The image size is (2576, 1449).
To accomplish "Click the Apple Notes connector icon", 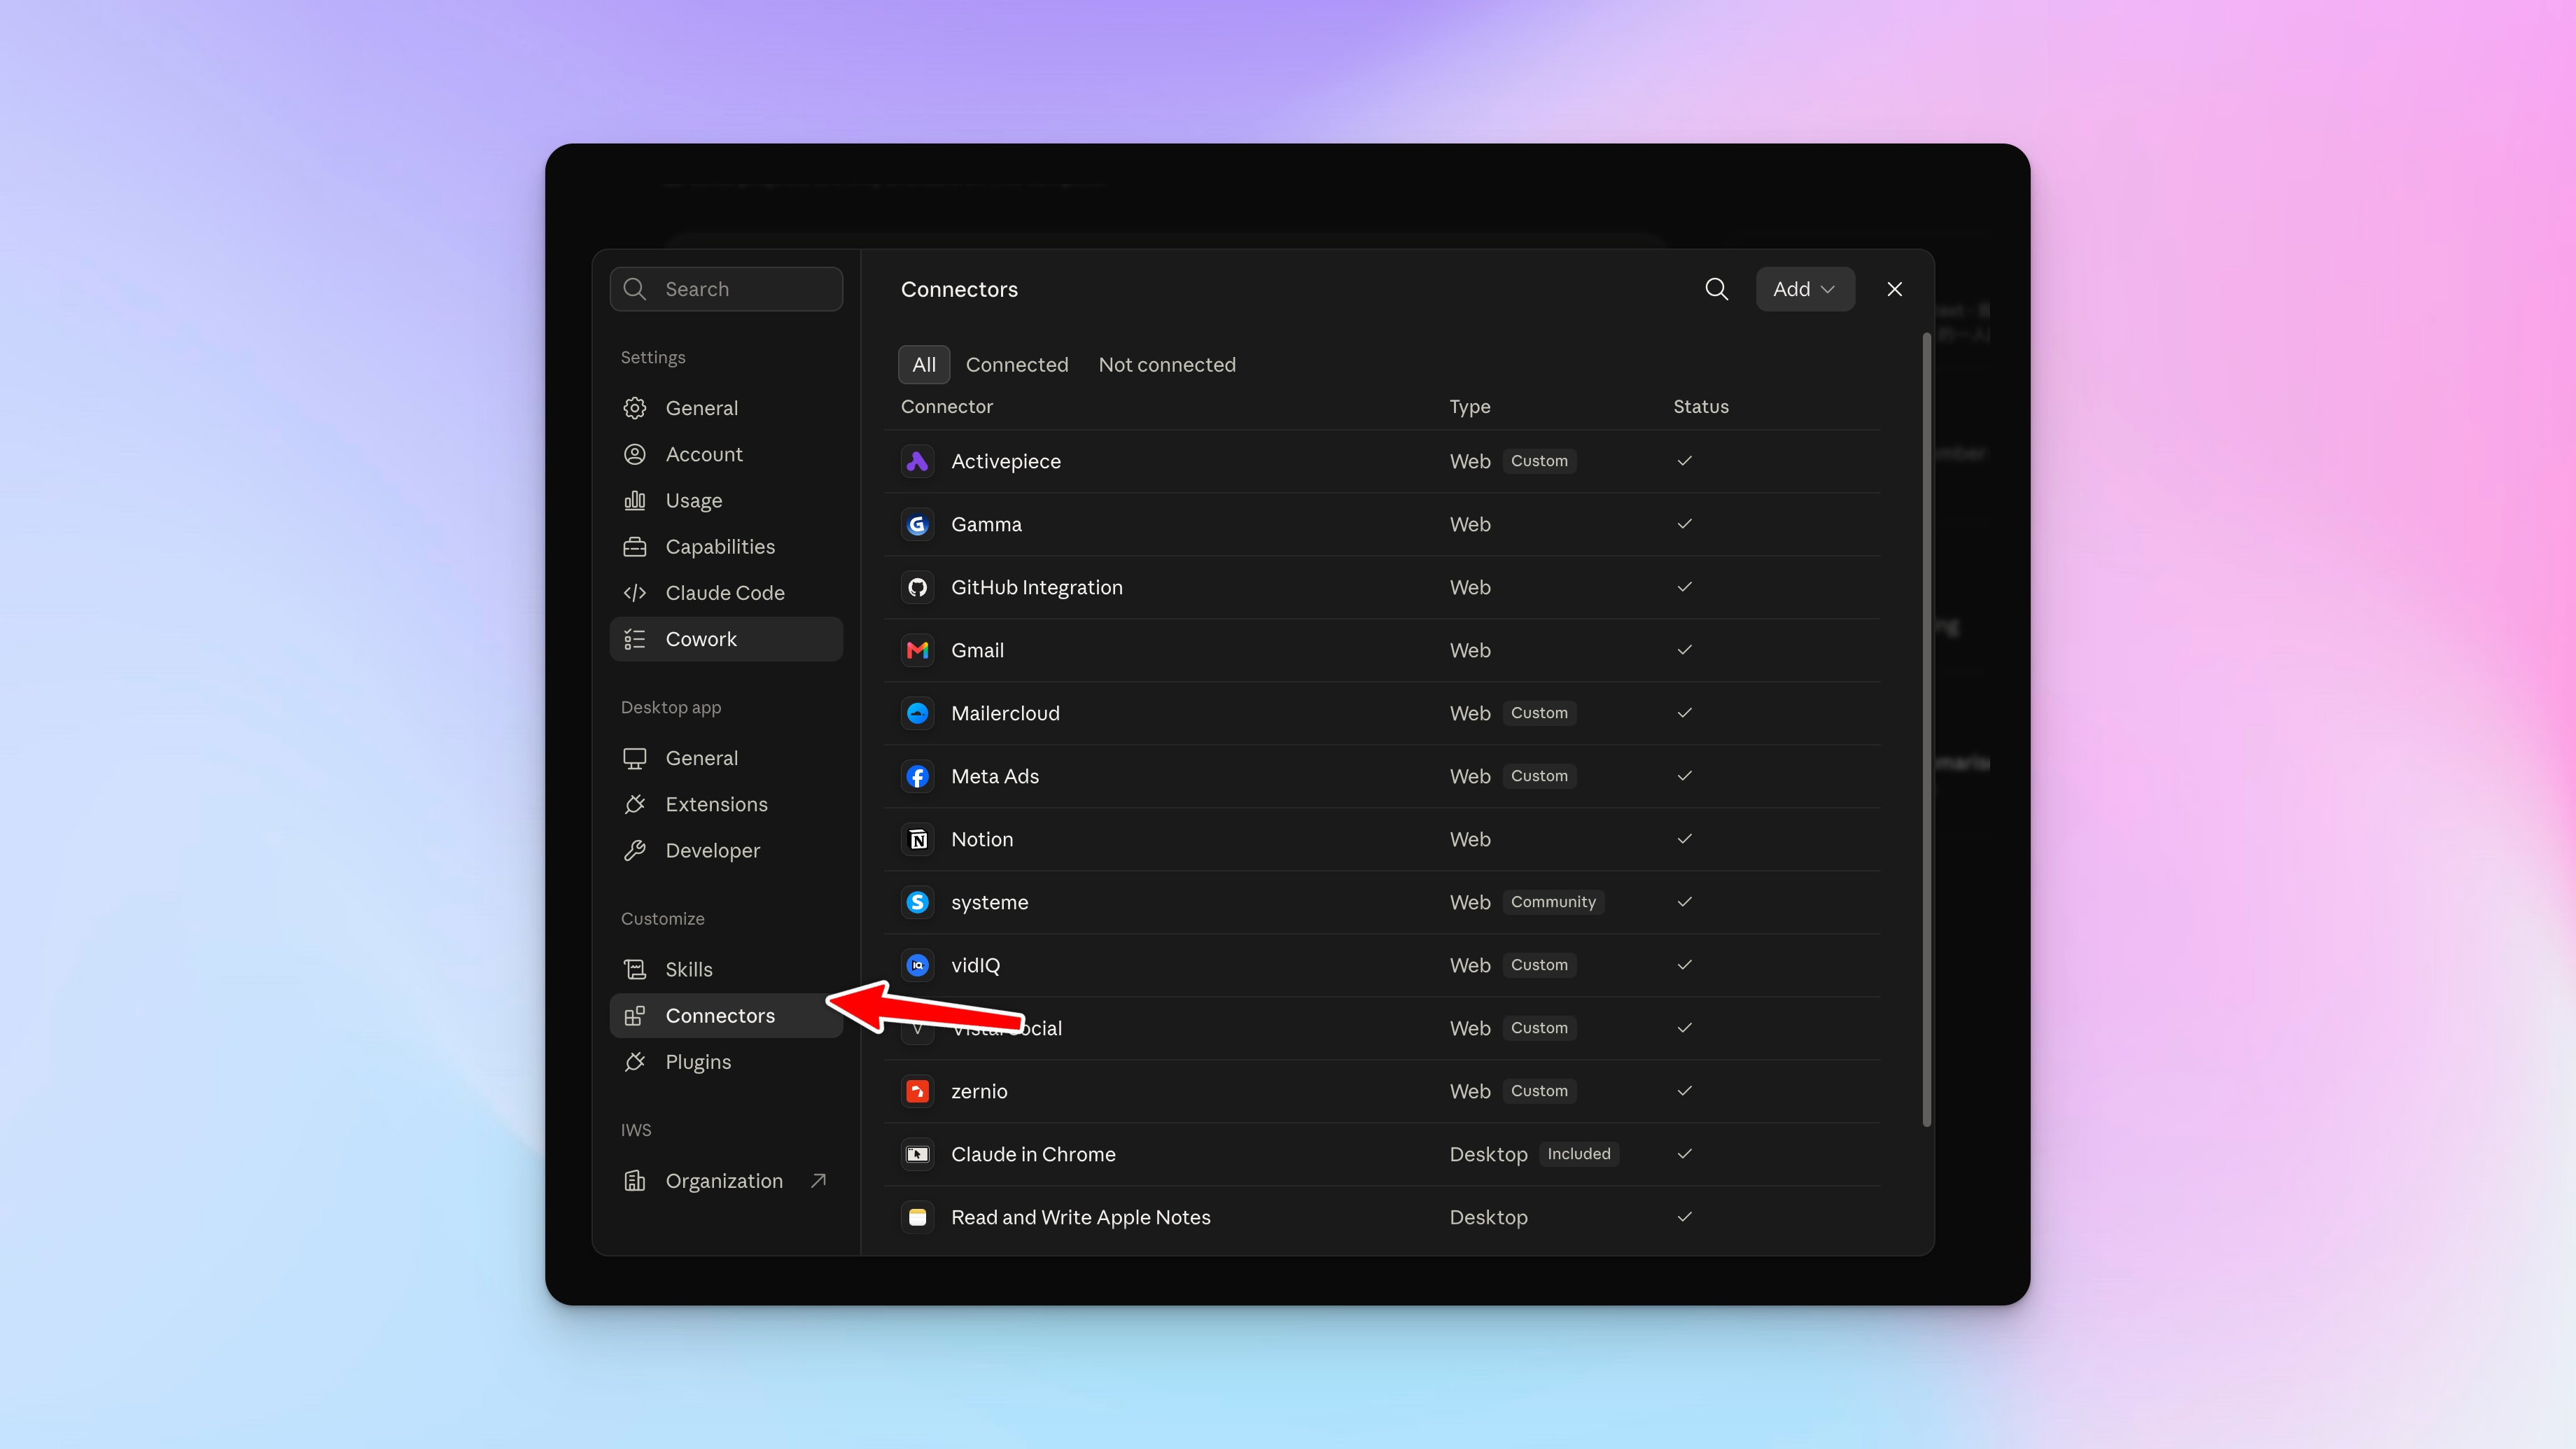I will [x=917, y=1217].
